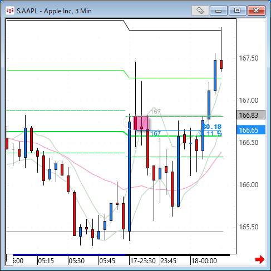Click the 05:30 time axis label
This screenshot has width=271, height=271.
(76, 261)
